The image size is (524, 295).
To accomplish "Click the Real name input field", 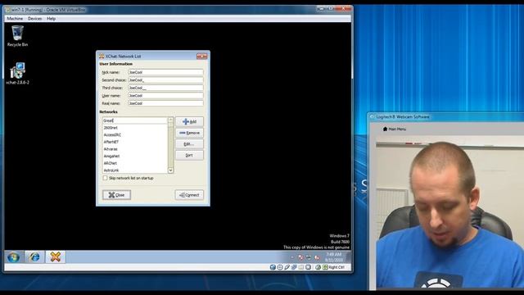I will click(x=165, y=103).
